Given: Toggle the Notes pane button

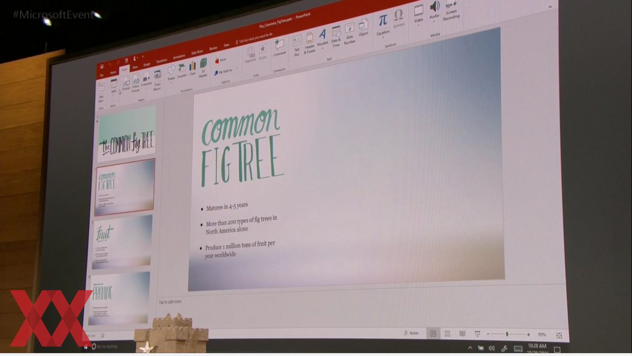Looking at the screenshot, I should [411, 333].
